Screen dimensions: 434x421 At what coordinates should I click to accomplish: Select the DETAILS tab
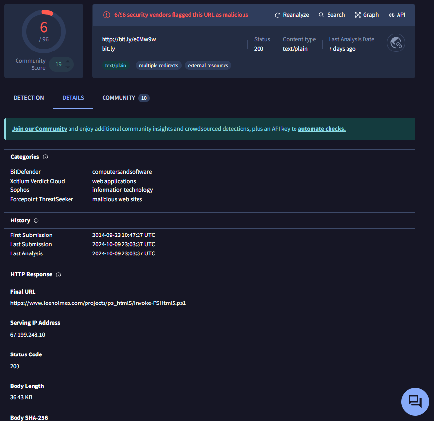[73, 98]
